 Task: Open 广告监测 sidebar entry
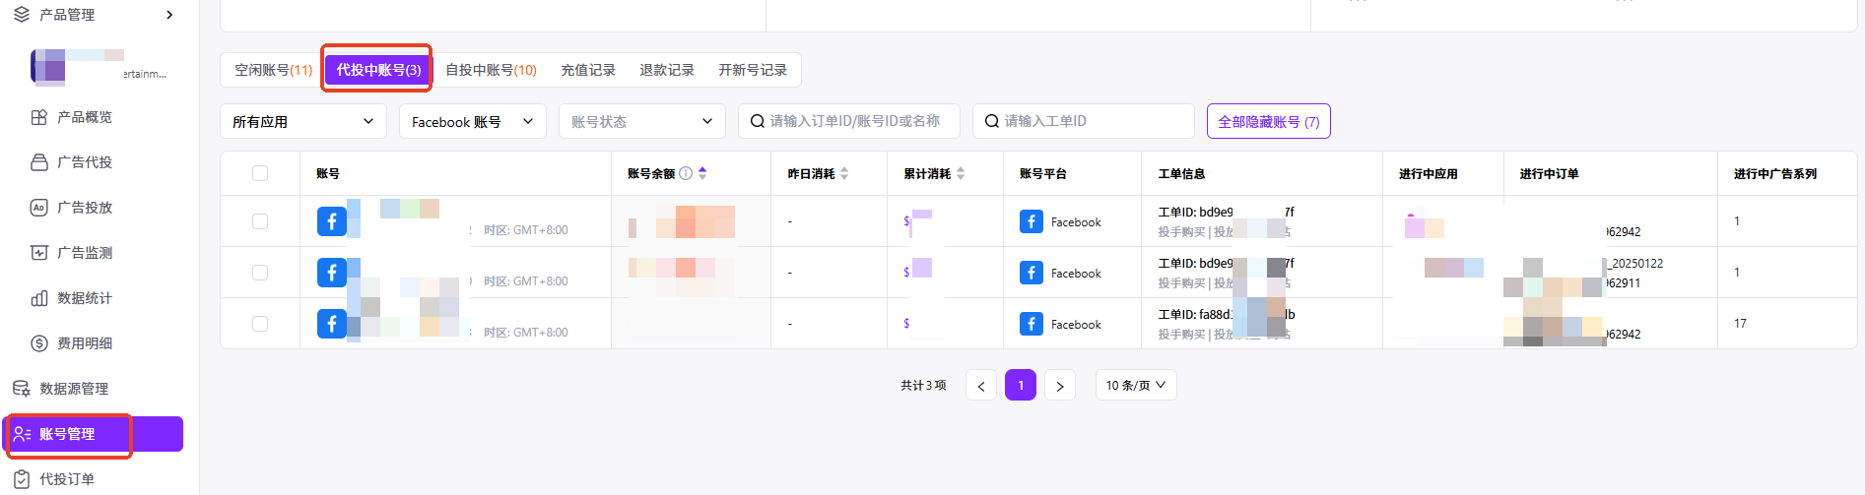click(84, 253)
